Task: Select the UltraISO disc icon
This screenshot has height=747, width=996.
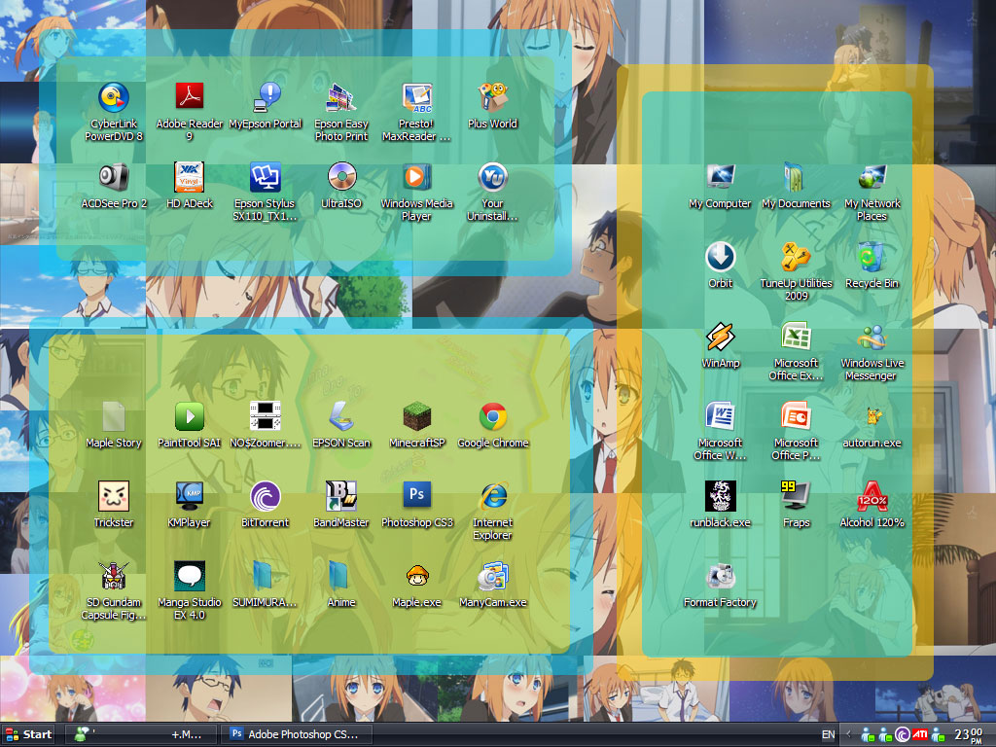Action: pyautogui.click(x=341, y=177)
